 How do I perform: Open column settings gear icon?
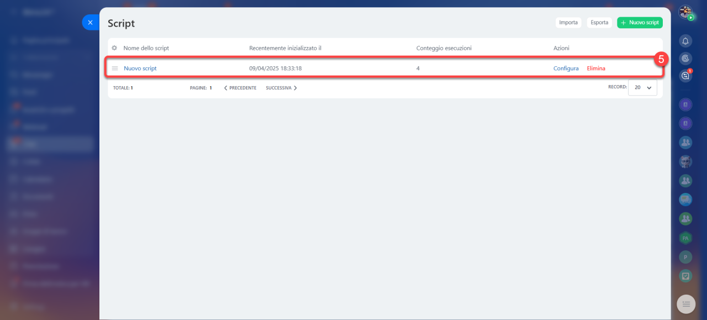pyautogui.click(x=114, y=48)
